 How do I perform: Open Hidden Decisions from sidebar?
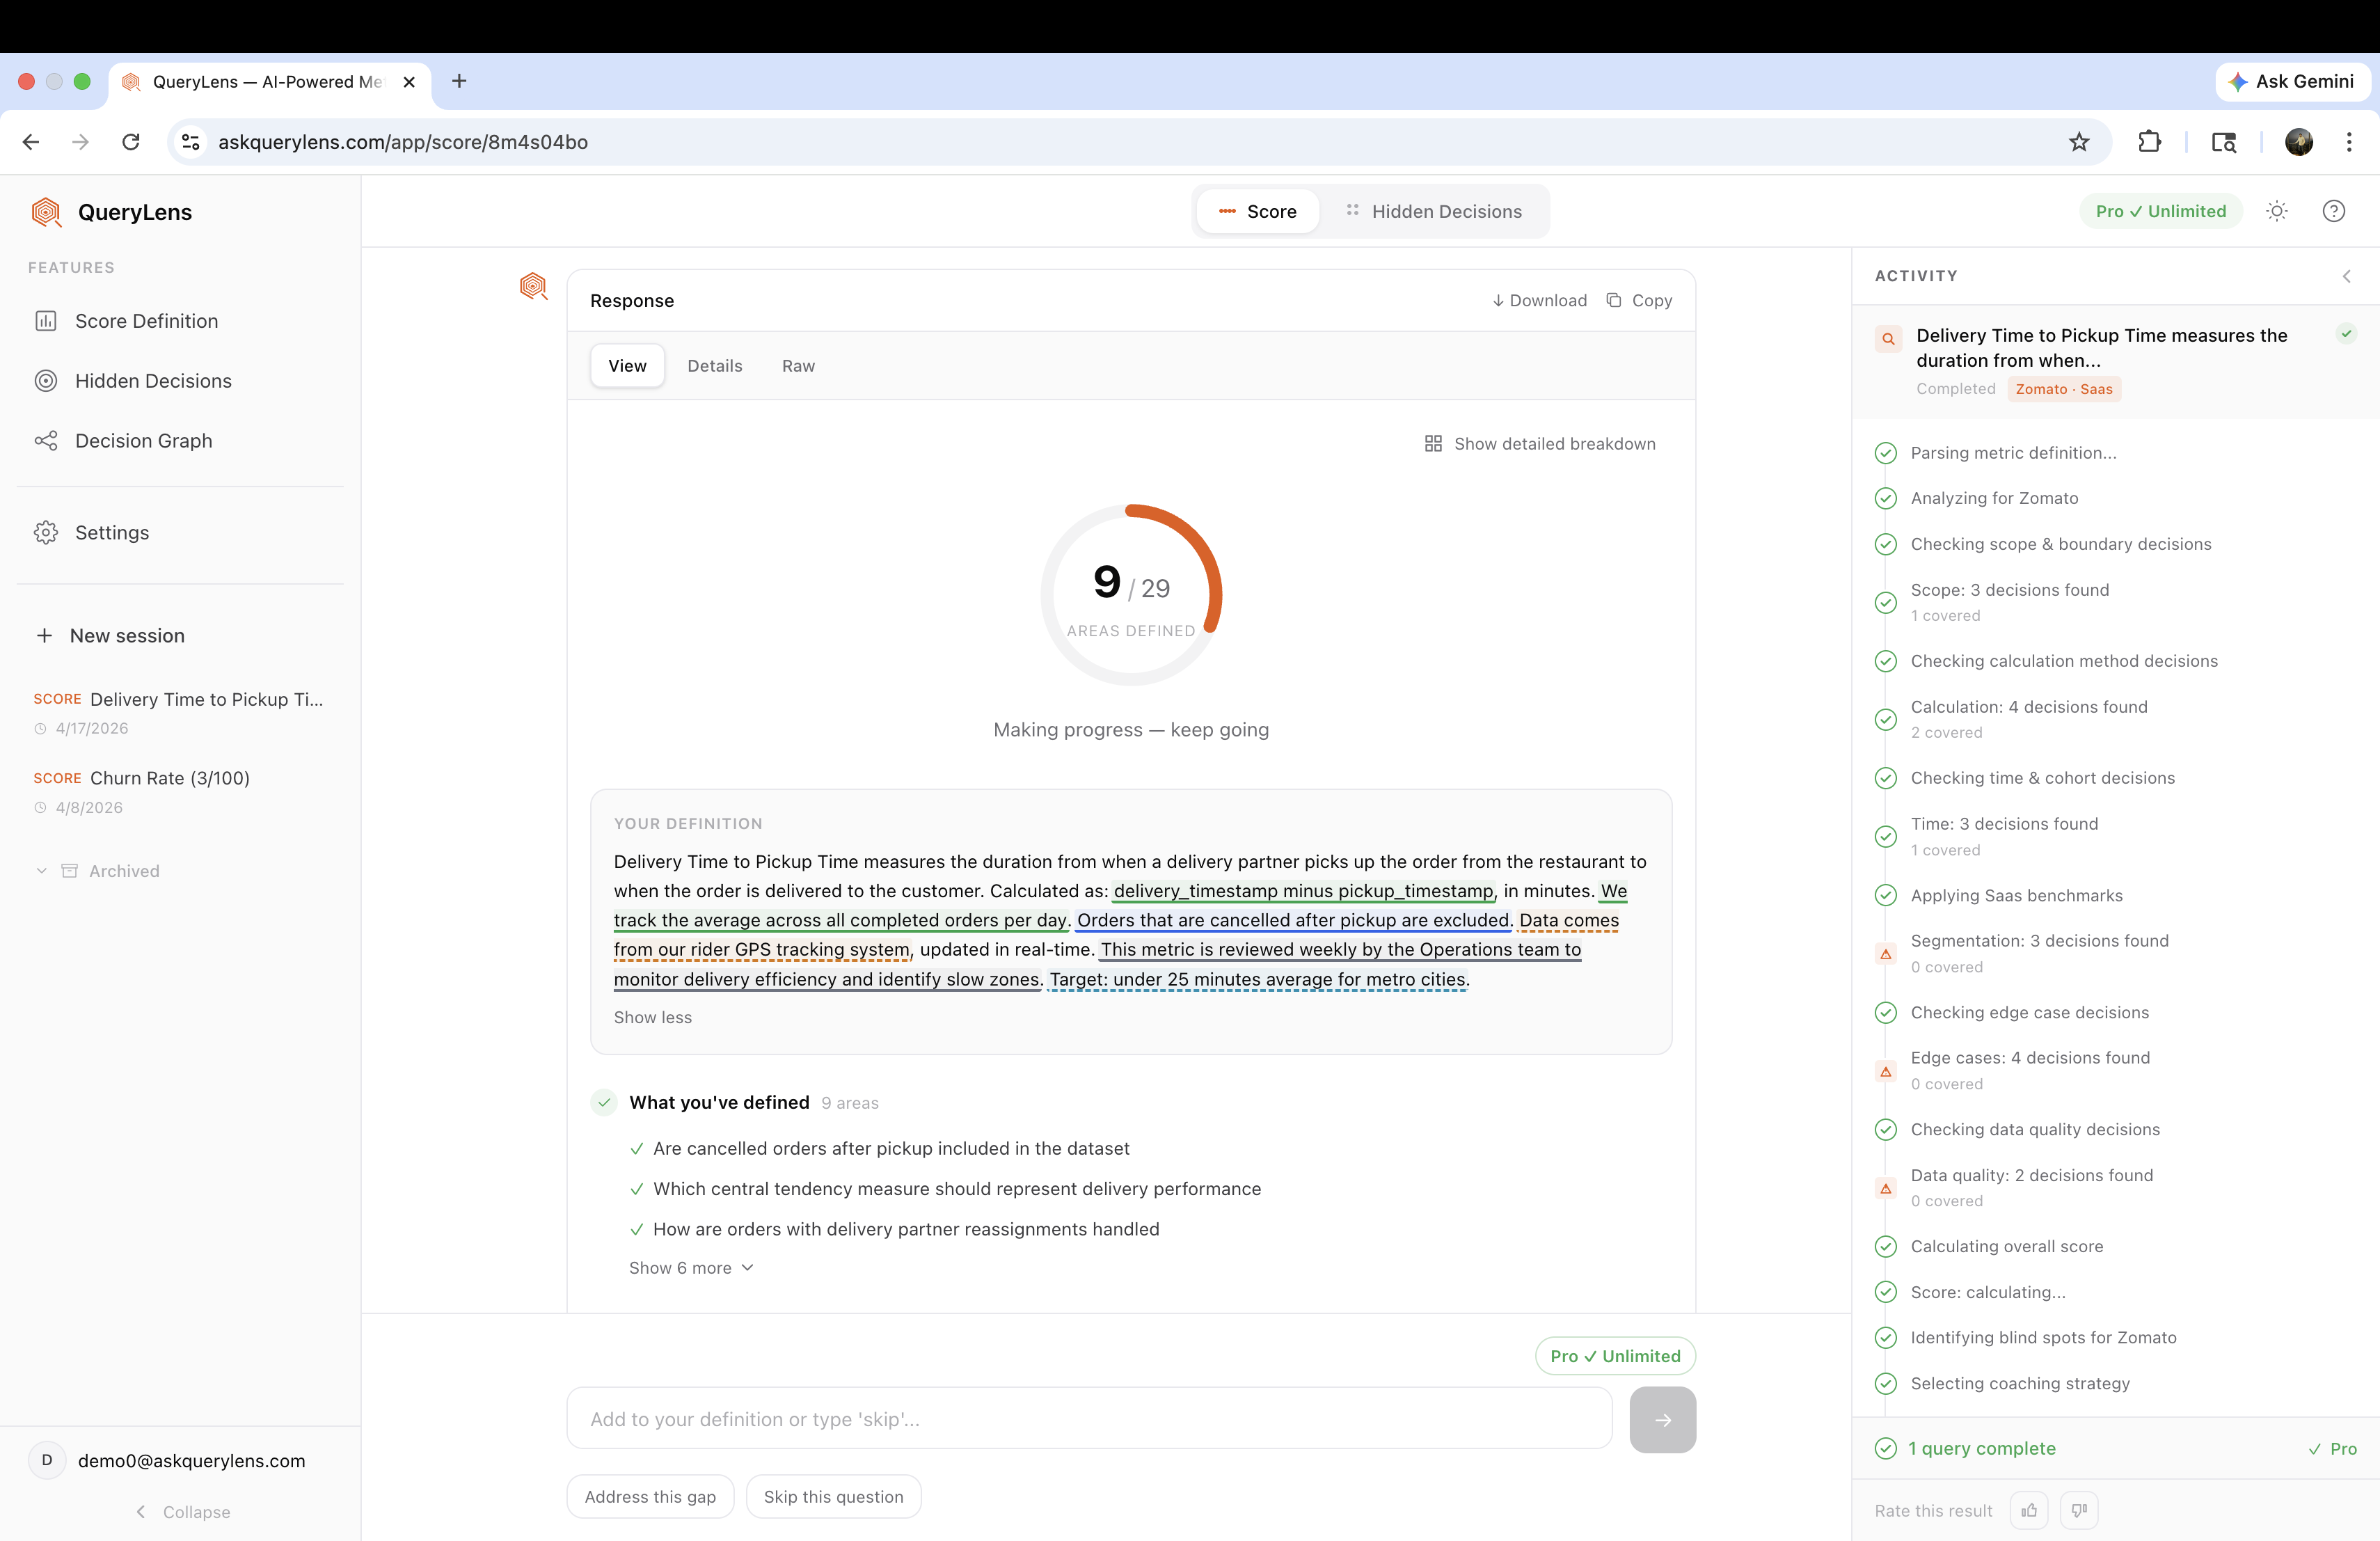tap(153, 381)
